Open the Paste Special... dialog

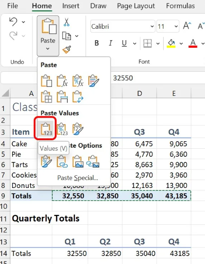[x=78, y=178]
